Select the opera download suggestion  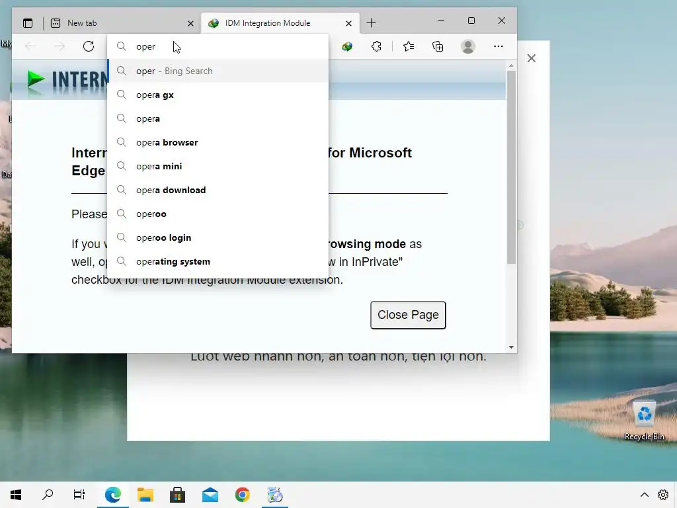pos(218,190)
